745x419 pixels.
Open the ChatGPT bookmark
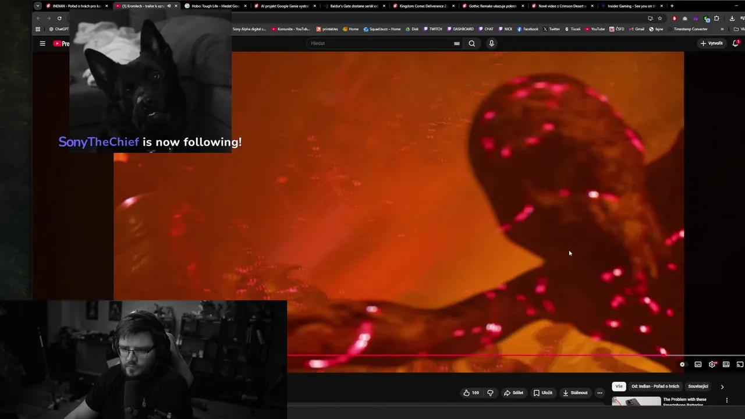point(59,29)
